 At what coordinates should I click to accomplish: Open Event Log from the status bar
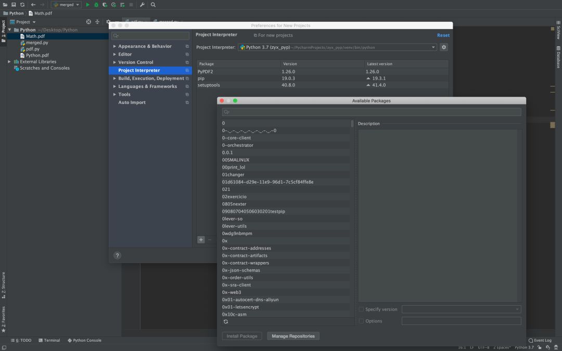tap(540, 340)
